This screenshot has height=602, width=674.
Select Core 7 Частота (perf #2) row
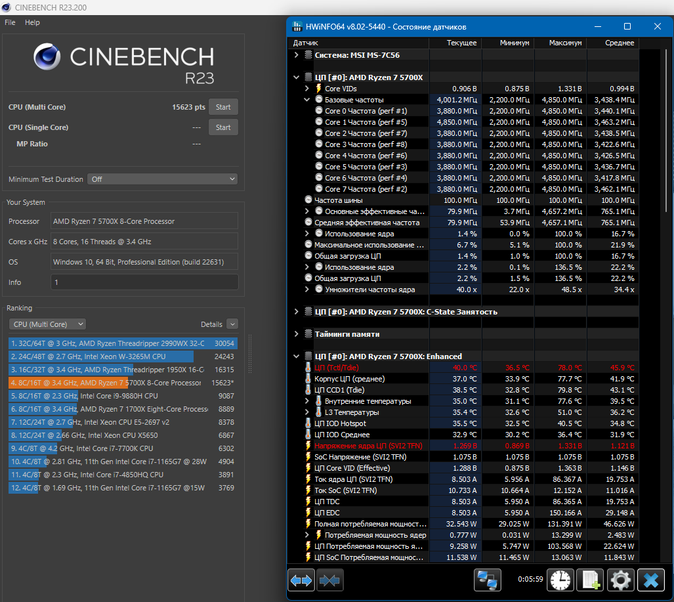[463, 189]
